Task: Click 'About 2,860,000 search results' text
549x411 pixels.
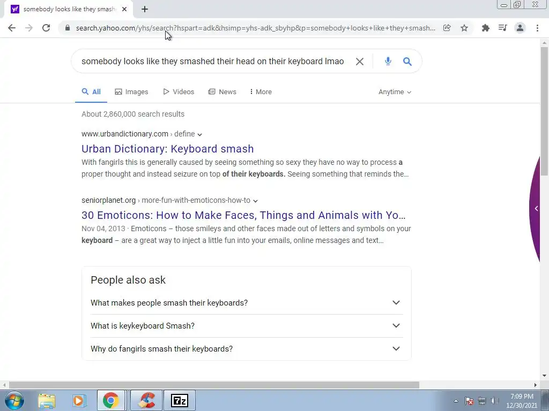Action: pyautogui.click(x=133, y=115)
